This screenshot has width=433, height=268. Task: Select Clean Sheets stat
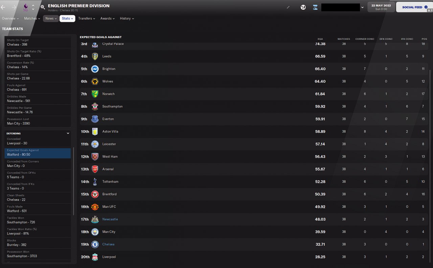coord(38,198)
